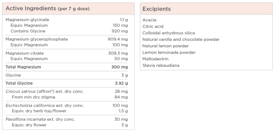Click the Magnesium glycerophosphate ingredient label
Image resolution: width=275 pixels, height=133 pixels.
click(x=37, y=39)
